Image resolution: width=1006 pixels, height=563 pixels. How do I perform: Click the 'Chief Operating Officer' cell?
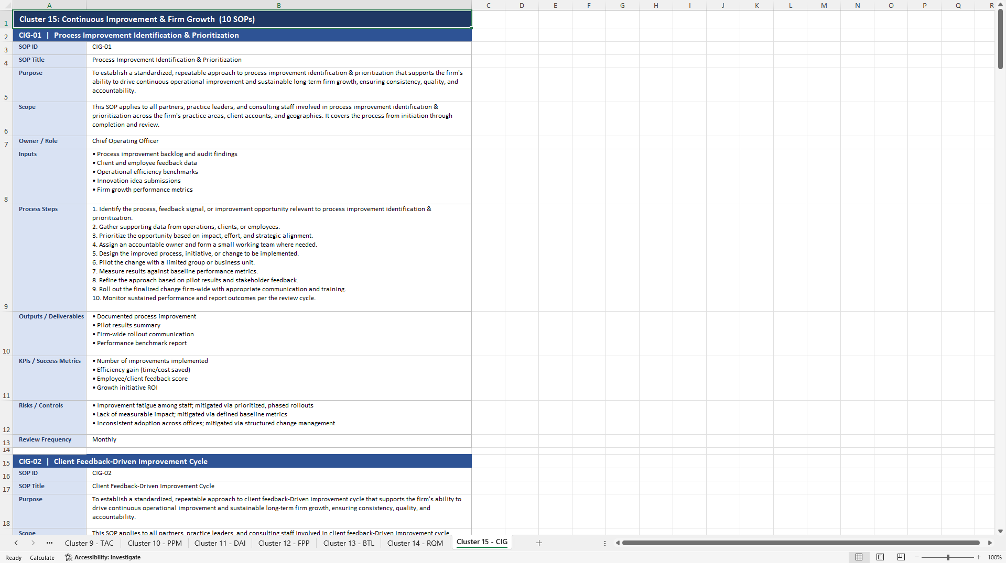(x=279, y=142)
